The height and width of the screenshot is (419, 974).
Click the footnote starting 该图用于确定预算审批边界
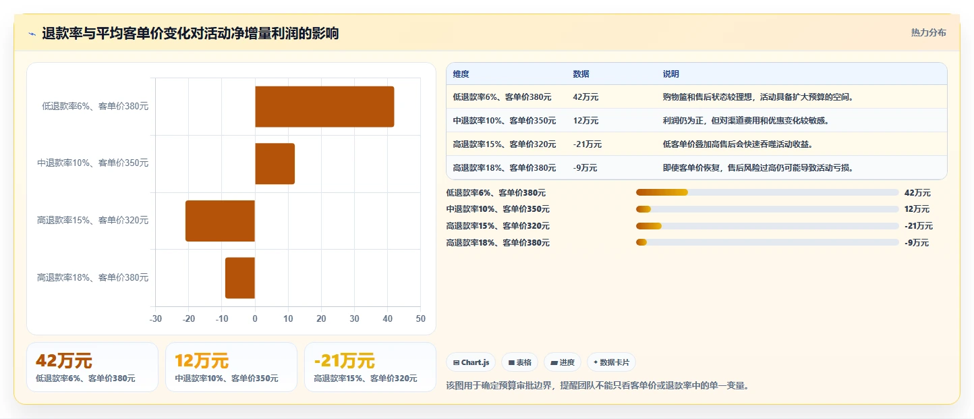(x=598, y=386)
